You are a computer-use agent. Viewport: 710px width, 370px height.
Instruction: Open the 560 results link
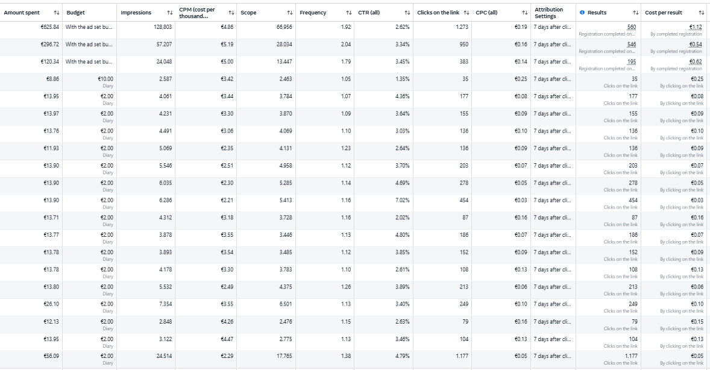(x=632, y=27)
